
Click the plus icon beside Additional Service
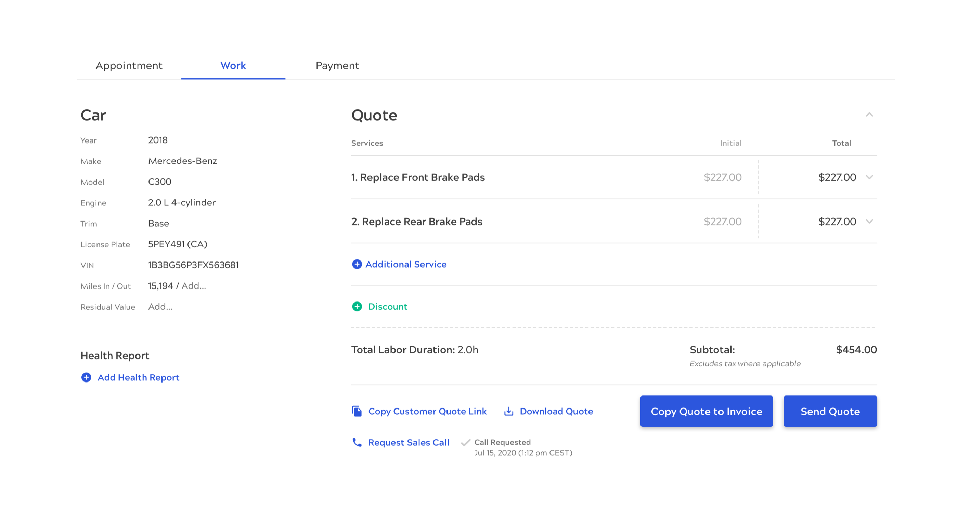pyautogui.click(x=357, y=264)
